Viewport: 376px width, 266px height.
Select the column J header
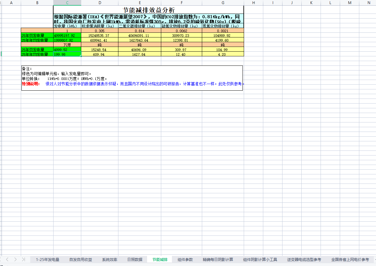292,3
